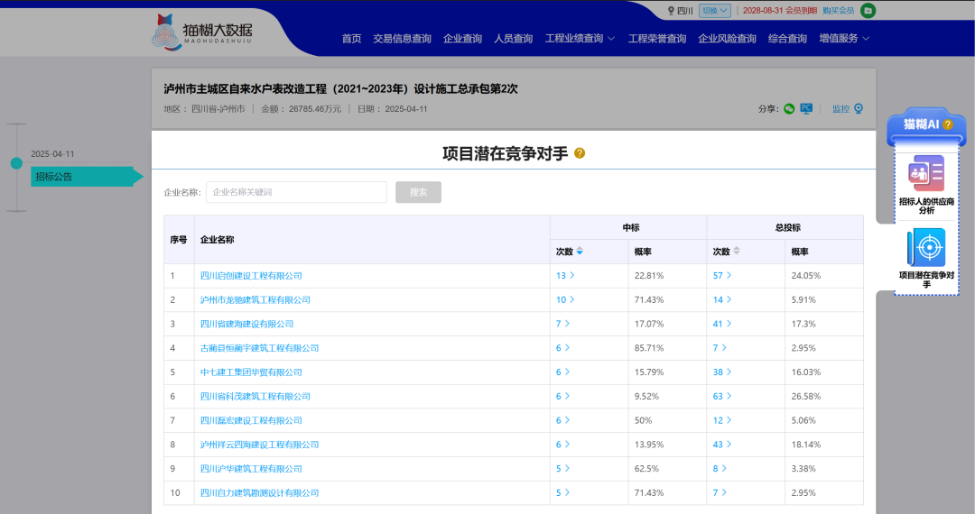Open 四川沪华建筑工程有限公司 link
The width and height of the screenshot is (975, 514).
(x=251, y=469)
